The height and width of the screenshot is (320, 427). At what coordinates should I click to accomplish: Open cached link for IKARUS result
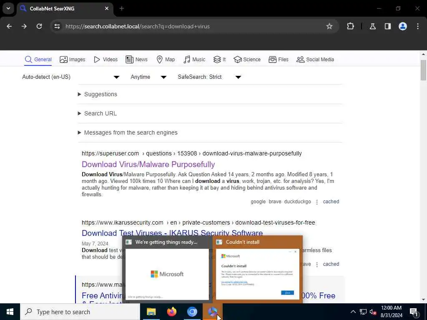(331, 264)
